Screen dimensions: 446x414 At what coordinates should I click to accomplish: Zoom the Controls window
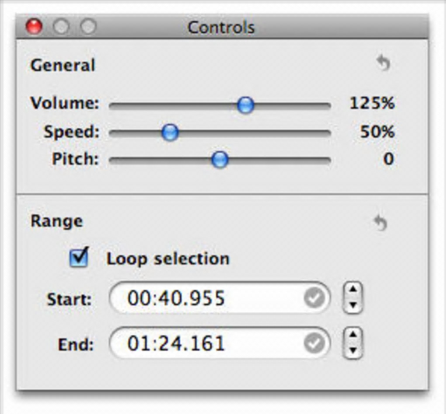coord(88,27)
